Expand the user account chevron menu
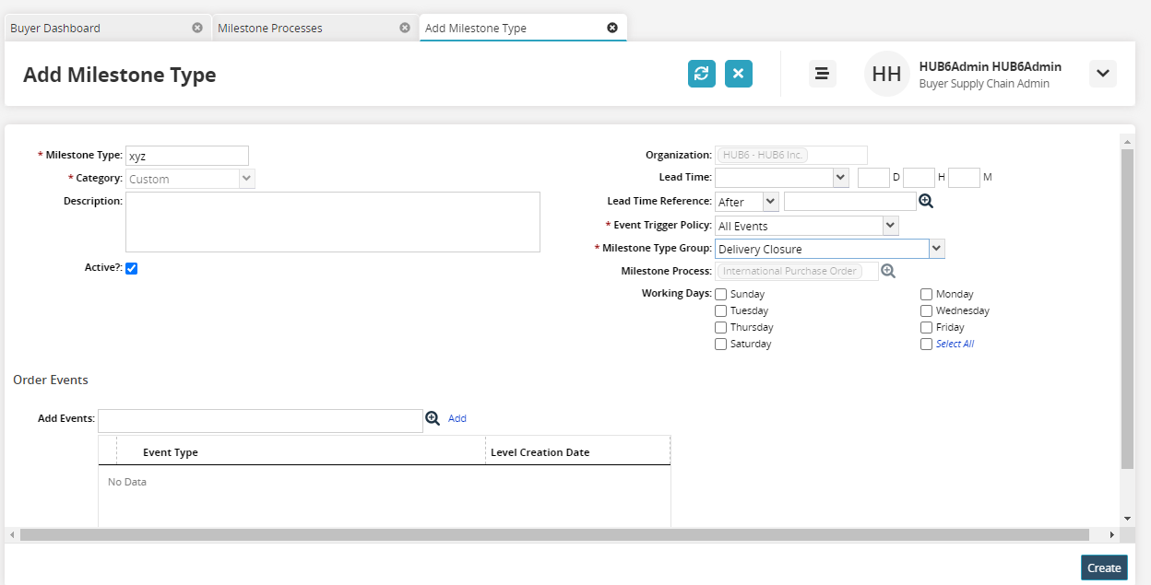Viewport: 1151px width, 585px height. pyautogui.click(x=1102, y=74)
